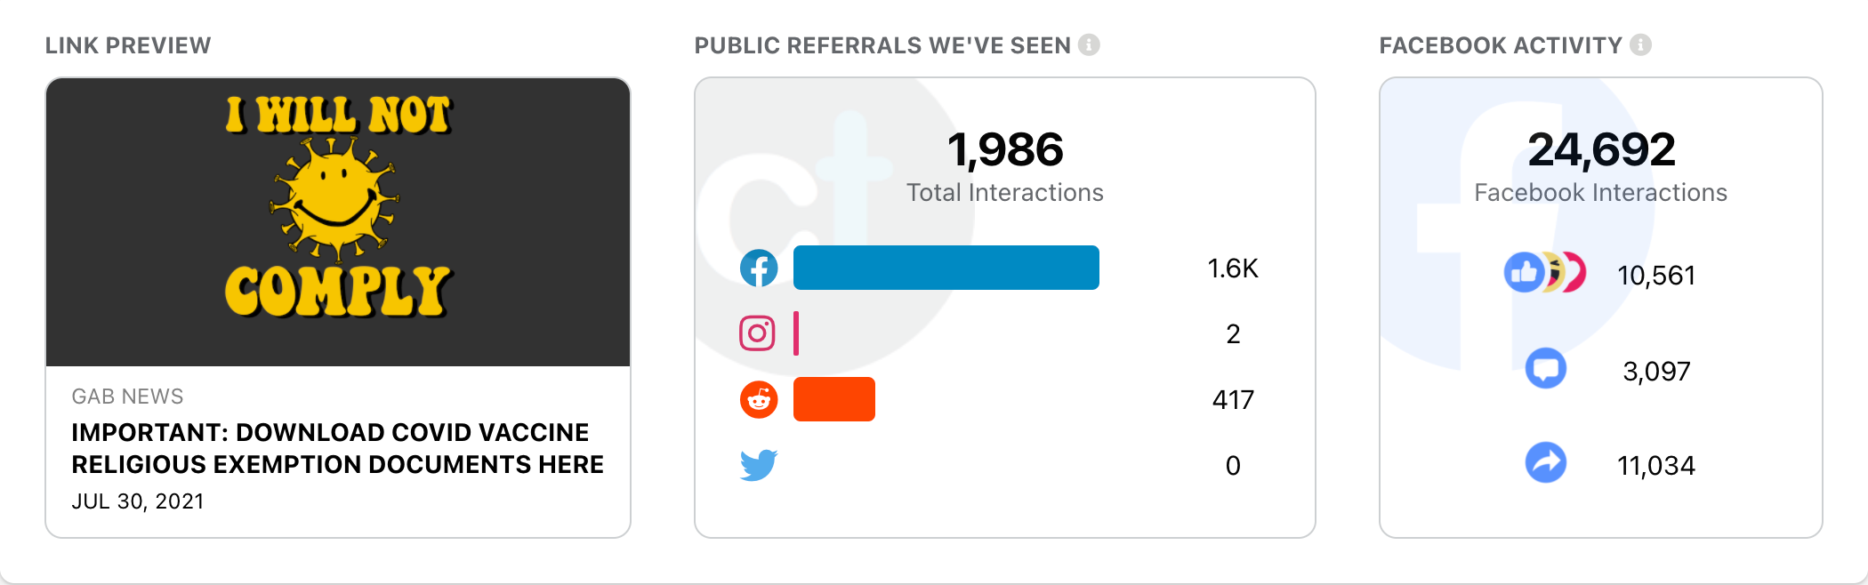1868x585 pixels.
Task: Click the Facebook shares arrow icon
Action: [1546, 463]
